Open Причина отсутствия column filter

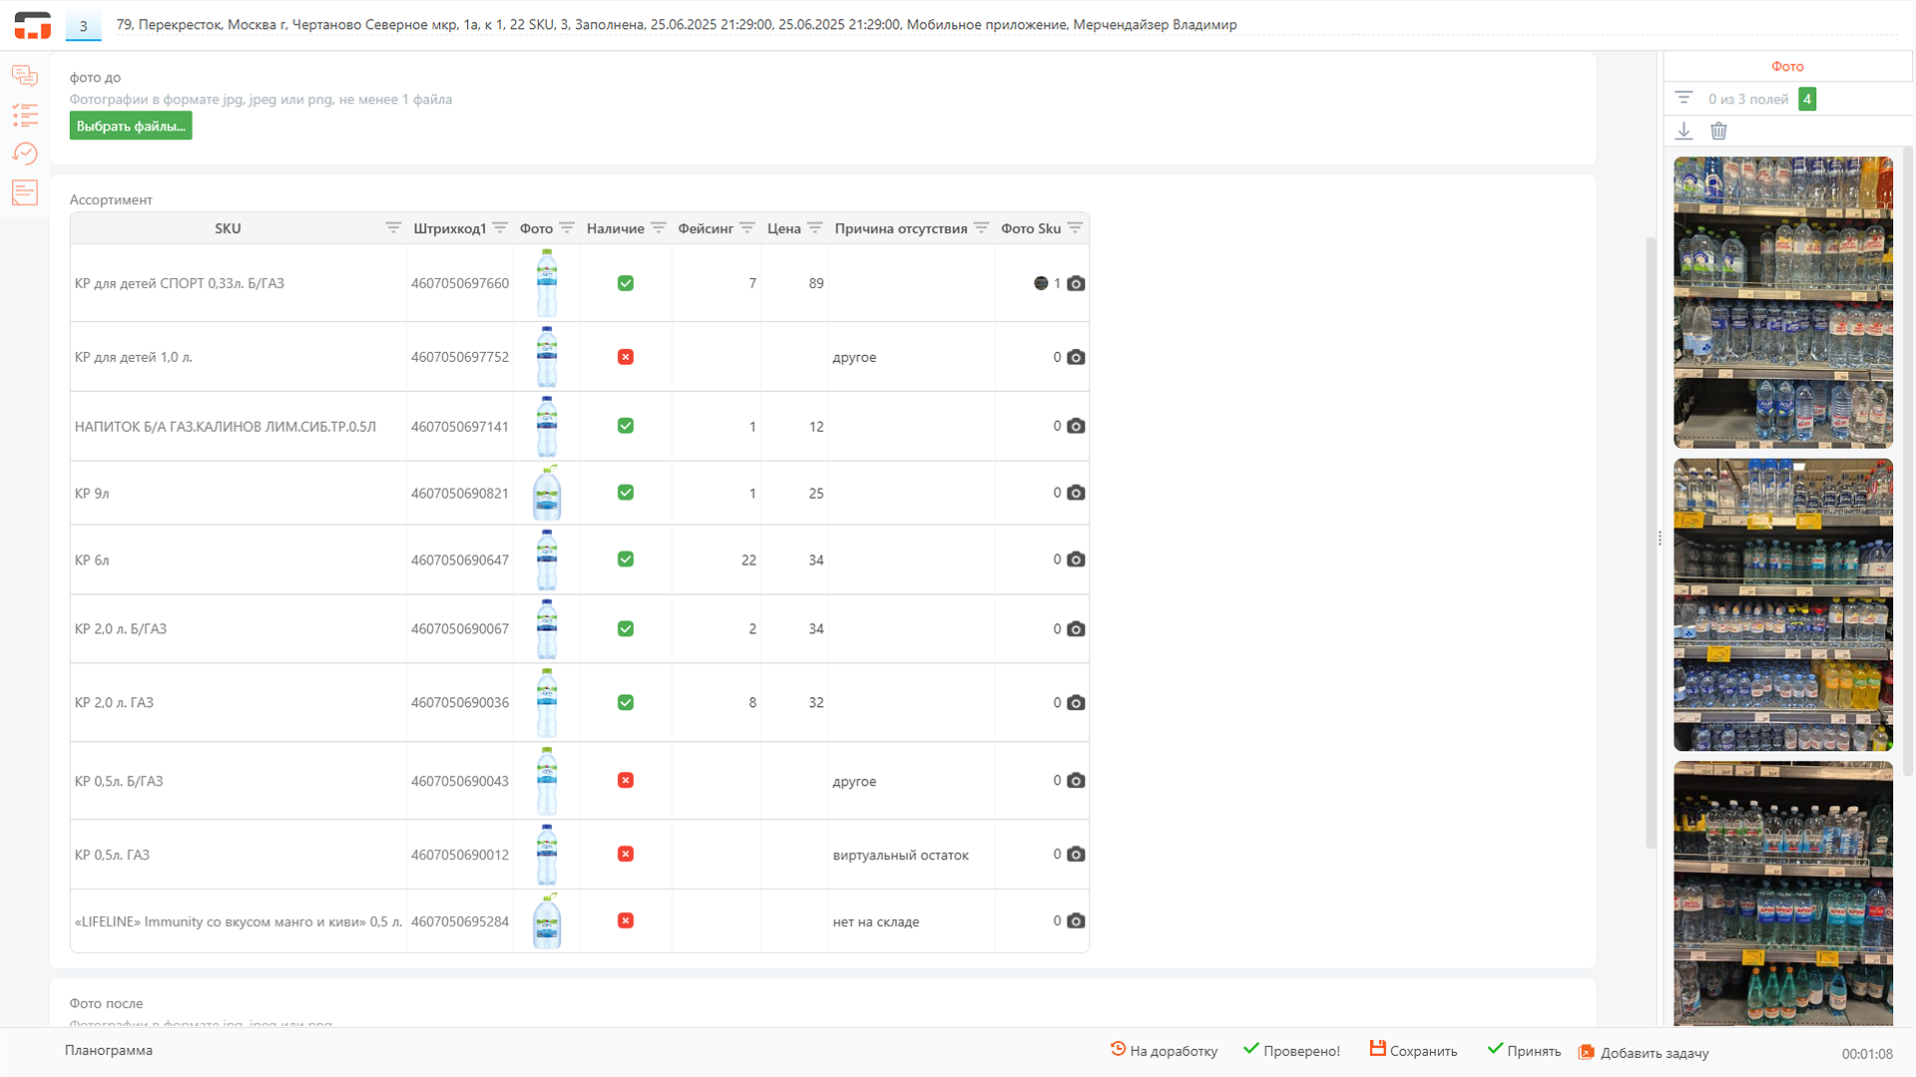(981, 228)
